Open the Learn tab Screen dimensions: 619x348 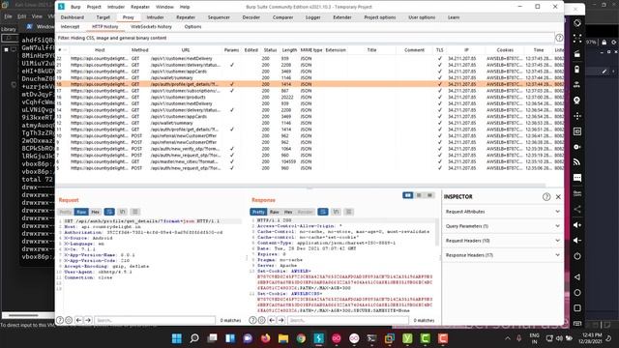coord(454,17)
